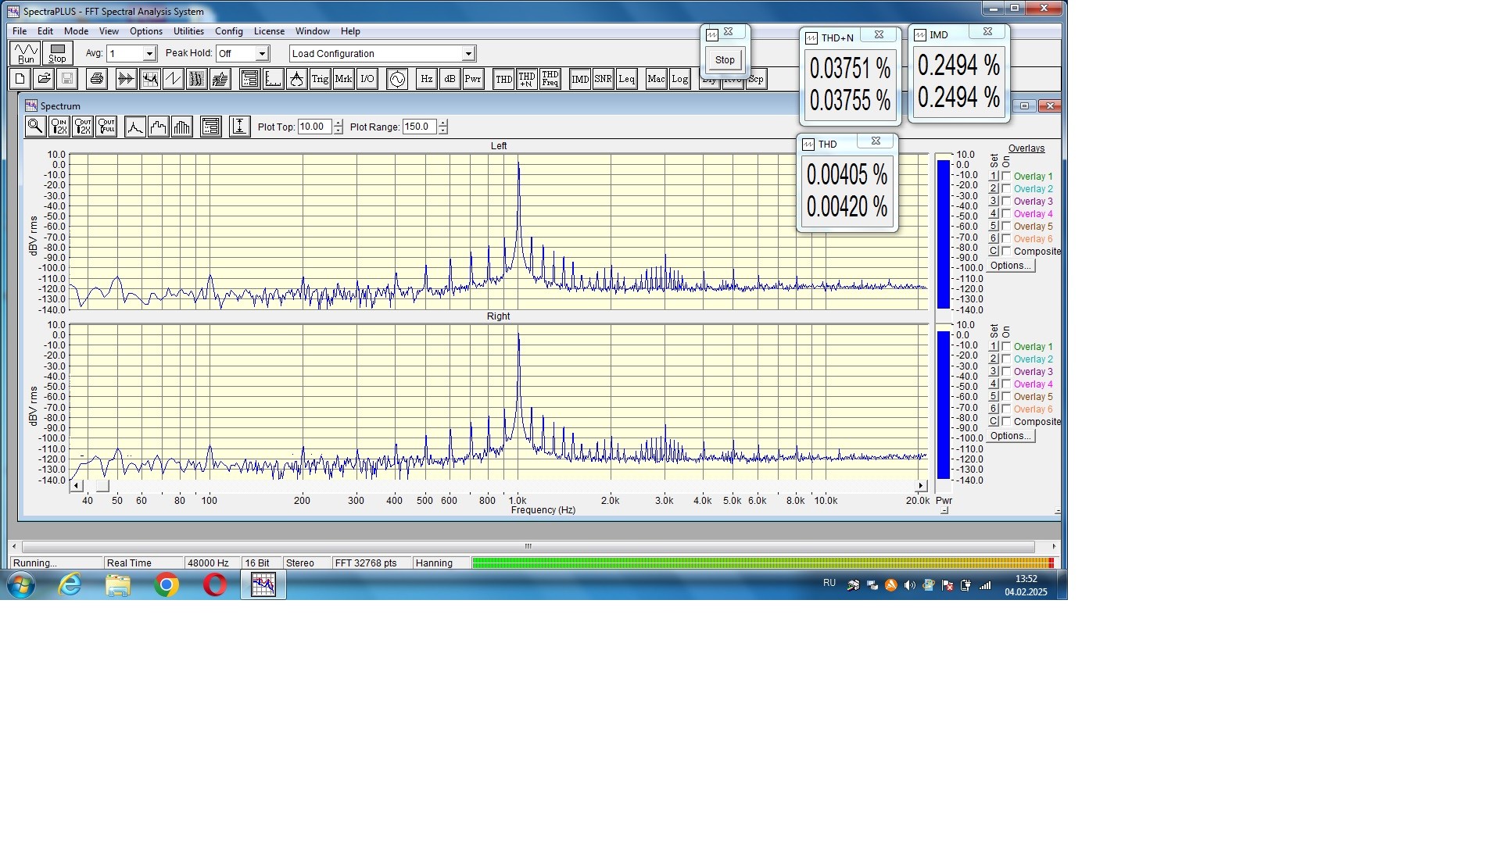
Task: Expand the Avg dropdown
Action: click(149, 54)
